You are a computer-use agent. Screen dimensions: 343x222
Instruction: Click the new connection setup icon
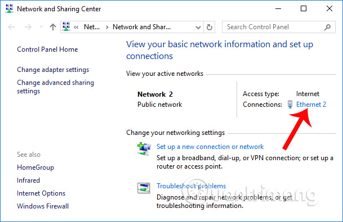coord(144,148)
